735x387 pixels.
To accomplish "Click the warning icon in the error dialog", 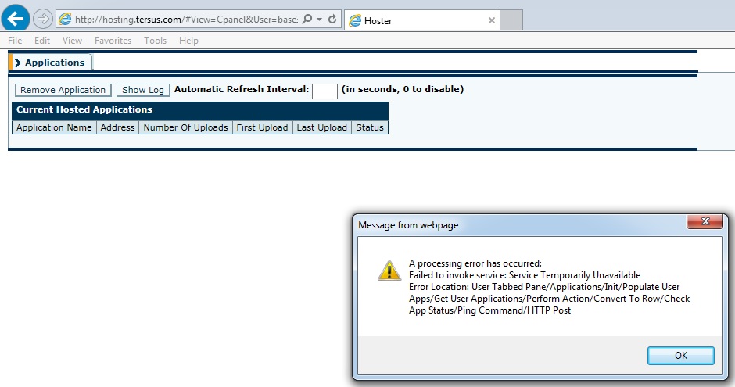I will point(389,270).
